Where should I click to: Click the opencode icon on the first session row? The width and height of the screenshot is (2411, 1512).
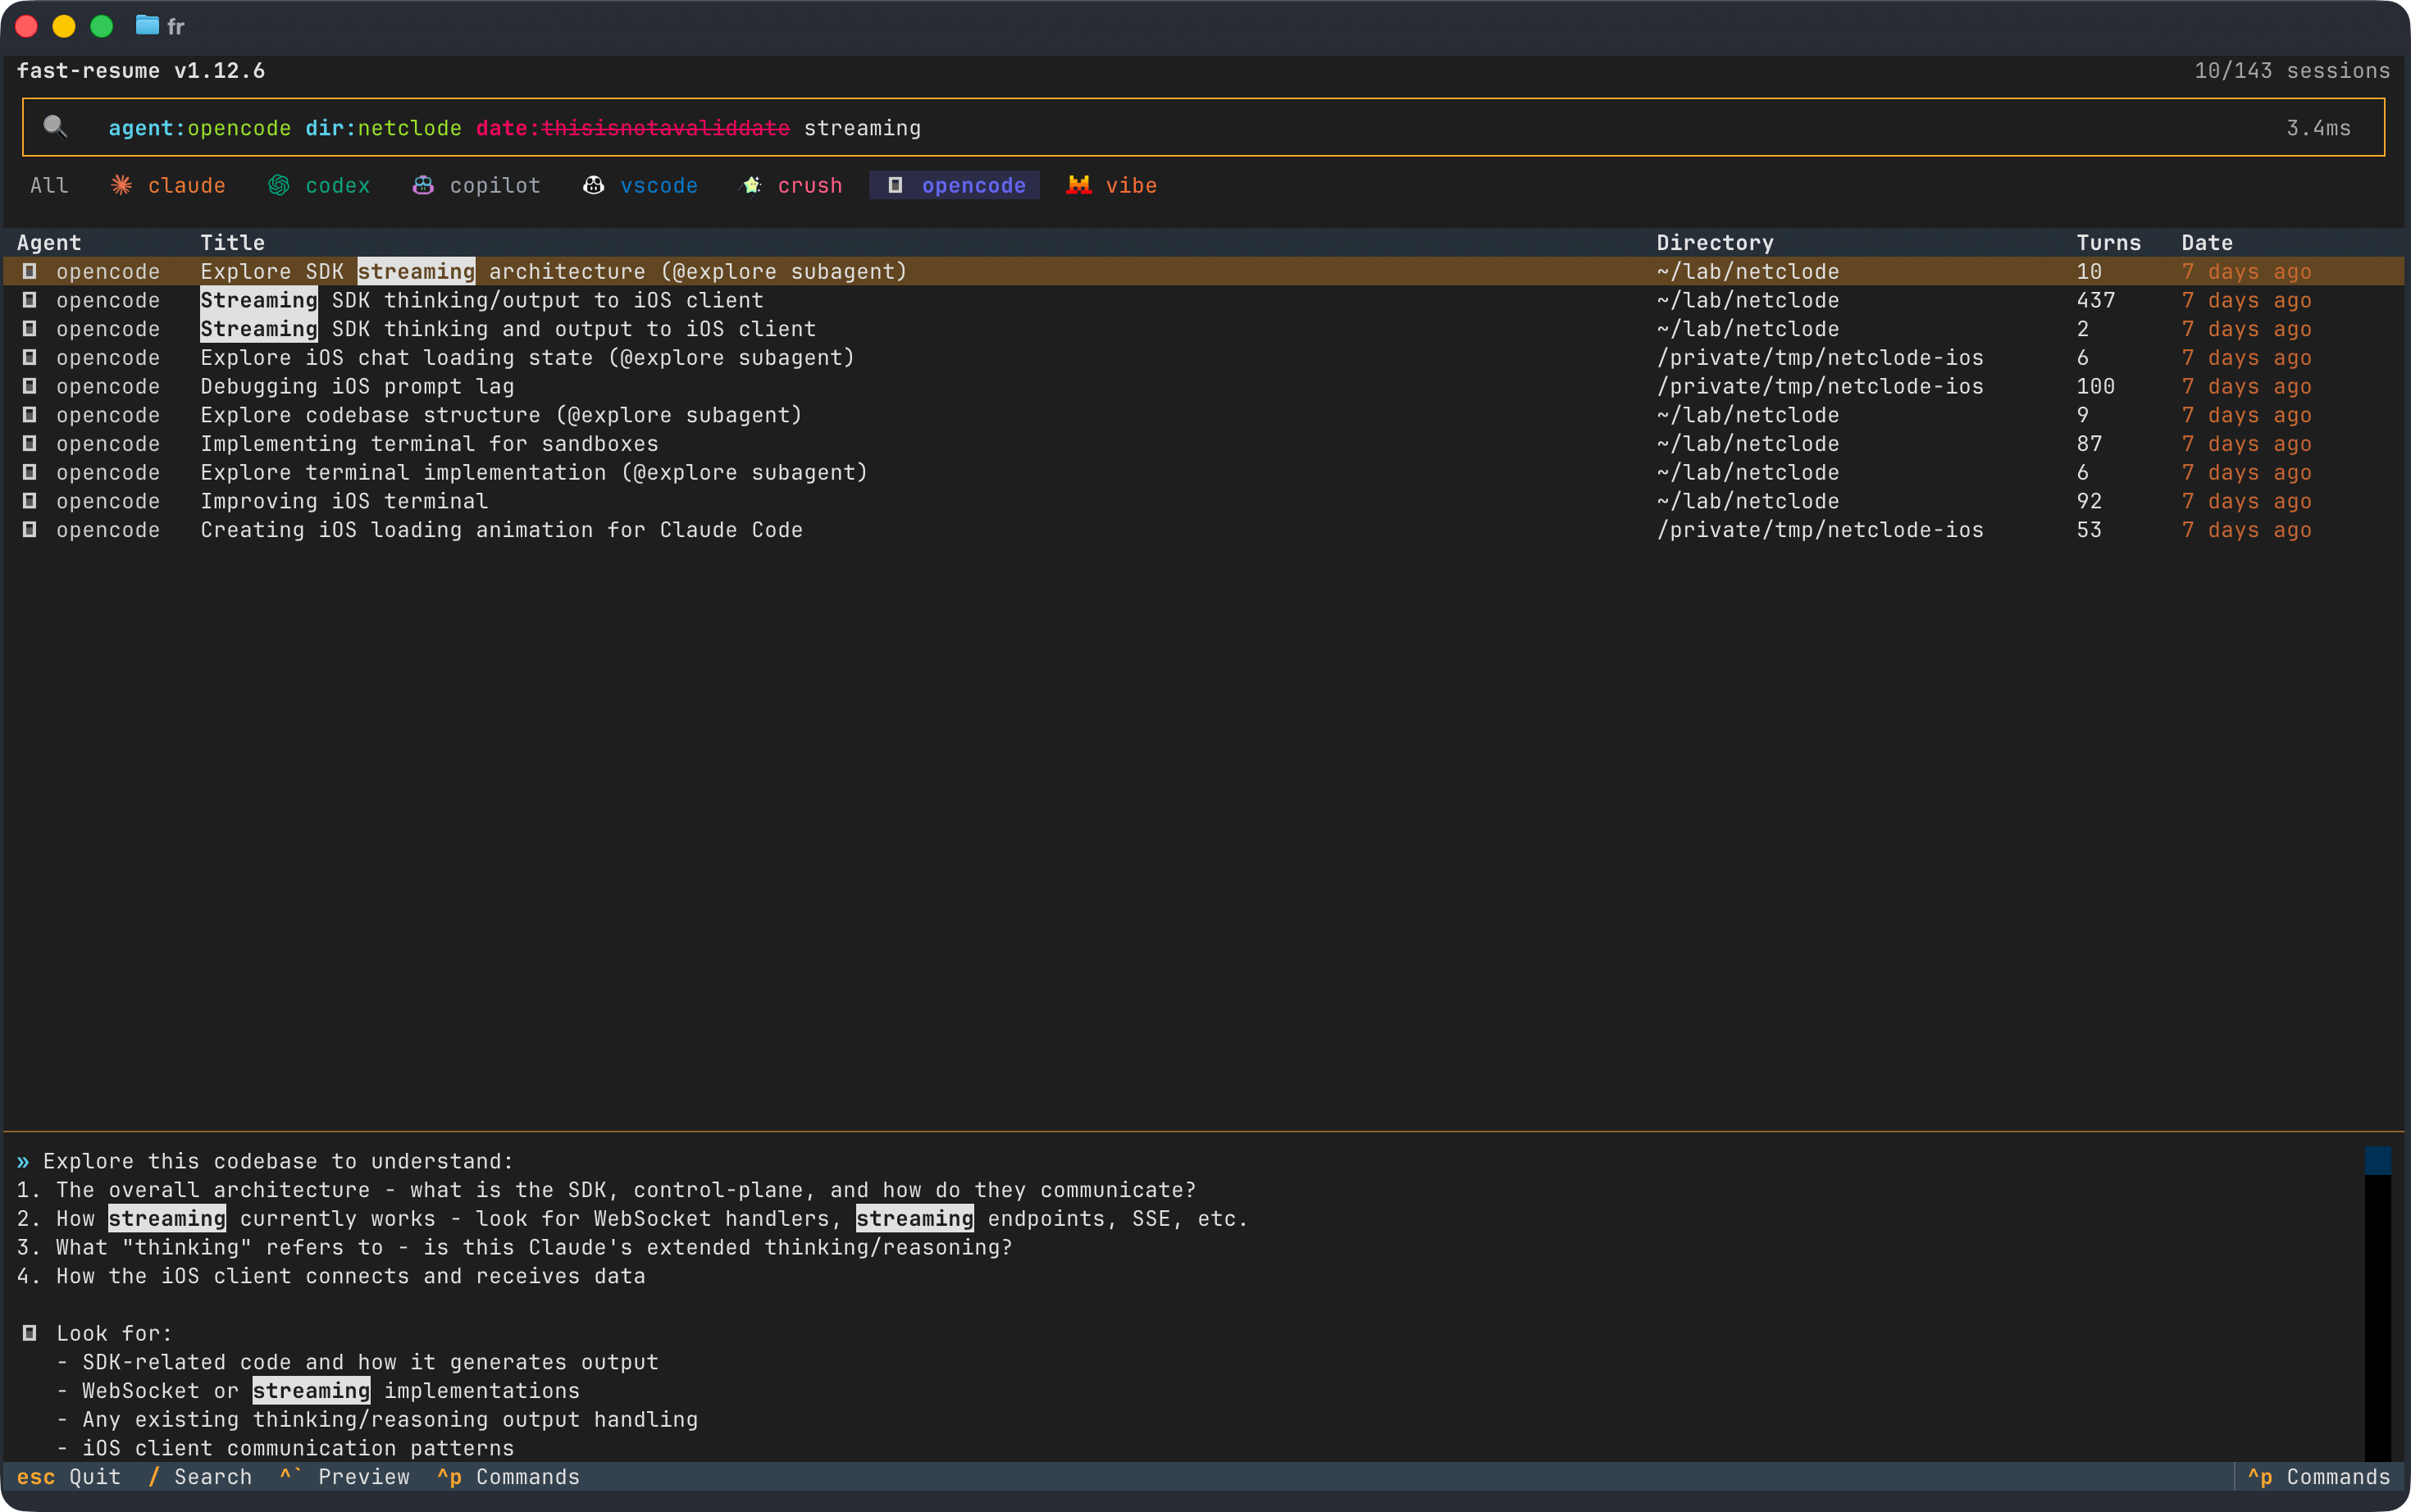tap(29, 271)
